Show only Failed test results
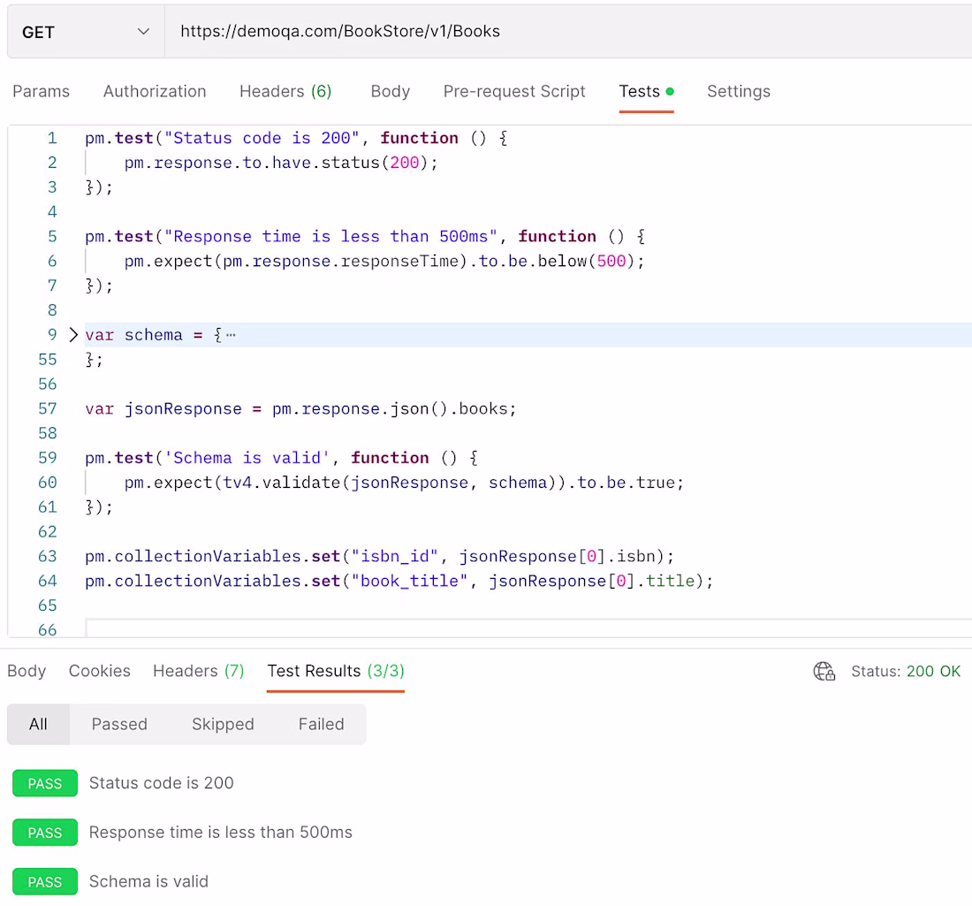This screenshot has height=906, width=972. click(321, 724)
